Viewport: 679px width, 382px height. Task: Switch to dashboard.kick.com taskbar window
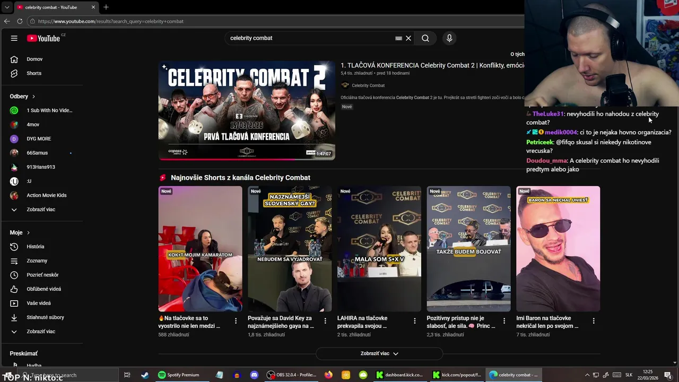point(399,375)
